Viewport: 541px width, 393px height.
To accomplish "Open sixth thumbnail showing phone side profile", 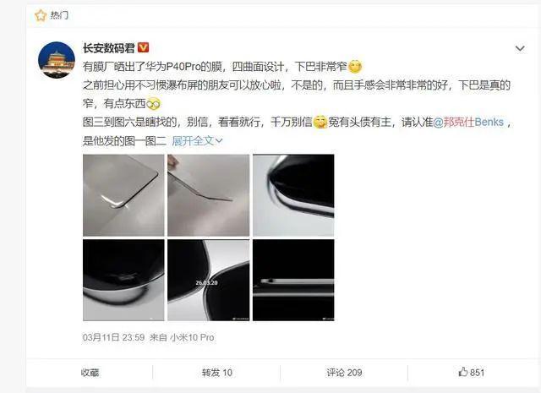I will click(x=293, y=281).
